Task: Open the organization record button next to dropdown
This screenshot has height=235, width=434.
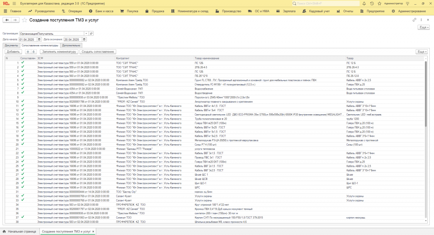Action: pyautogui.click(x=91, y=34)
